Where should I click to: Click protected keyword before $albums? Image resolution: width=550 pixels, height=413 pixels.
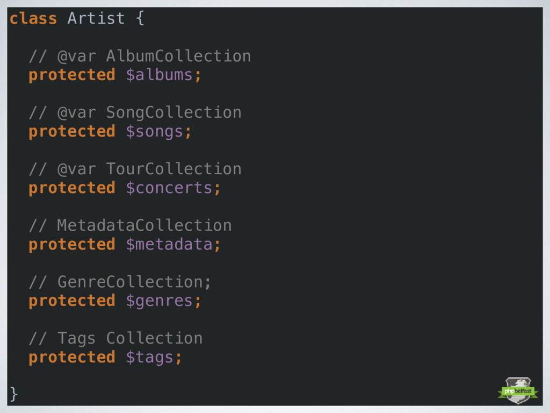72,75
